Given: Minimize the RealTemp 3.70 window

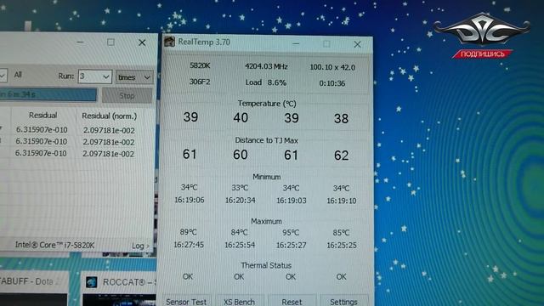Looking at the screenshot, I should pos(296,43).
